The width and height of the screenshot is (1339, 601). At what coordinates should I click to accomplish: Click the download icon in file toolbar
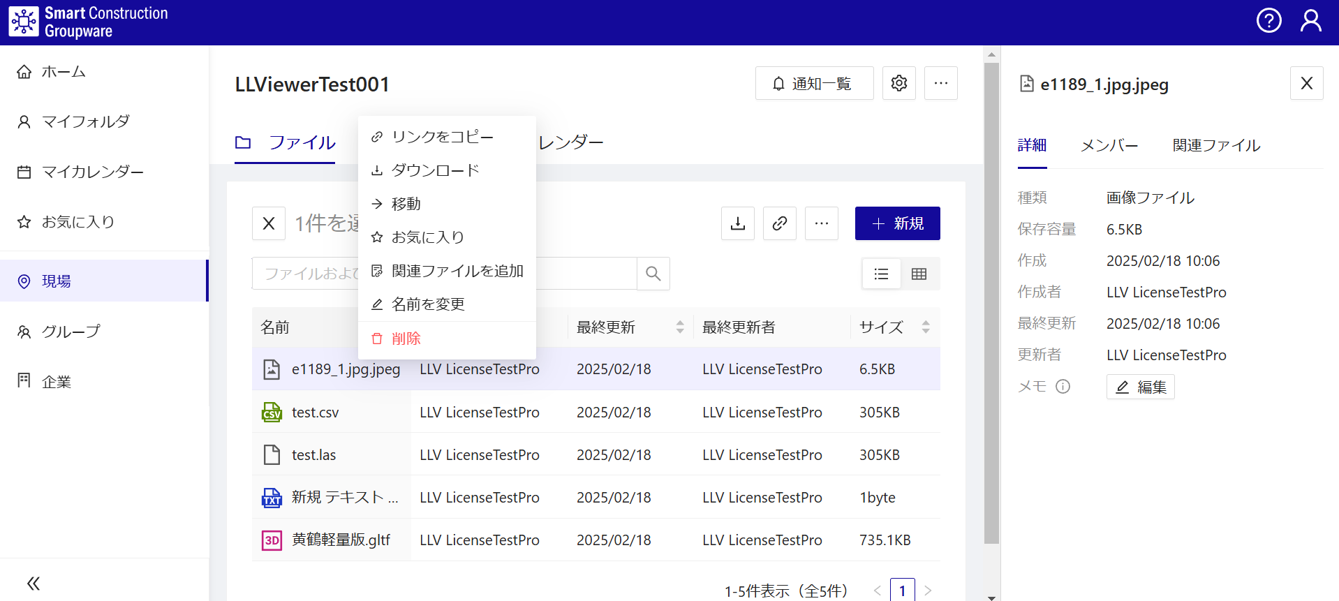click(737, 223)
